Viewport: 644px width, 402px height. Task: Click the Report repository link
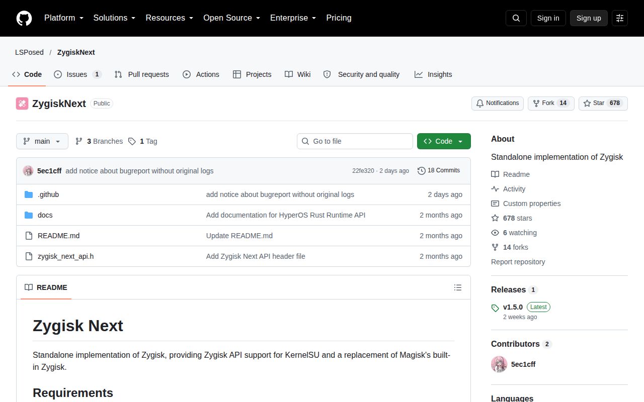(x=518, y=262)
